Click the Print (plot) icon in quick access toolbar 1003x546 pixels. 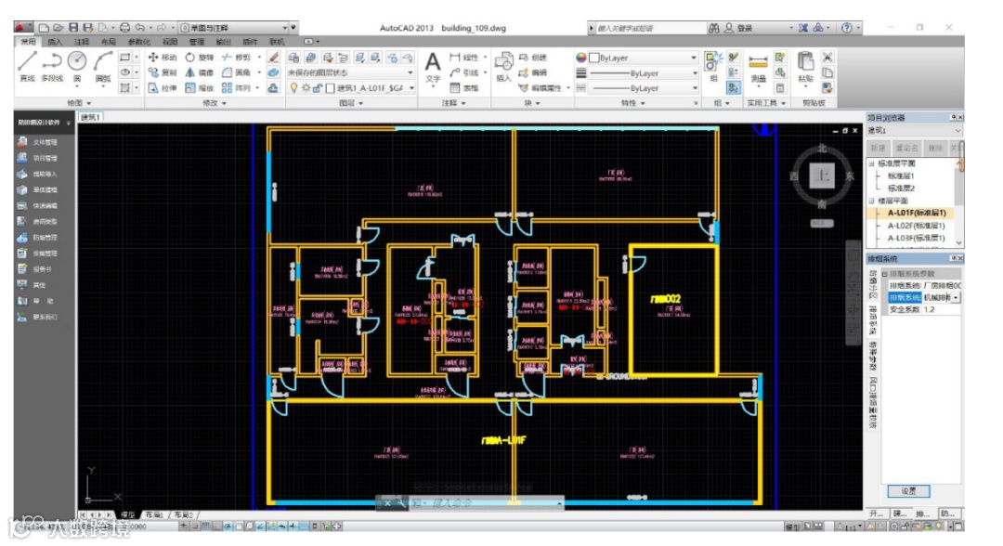[x=124, y=28]
